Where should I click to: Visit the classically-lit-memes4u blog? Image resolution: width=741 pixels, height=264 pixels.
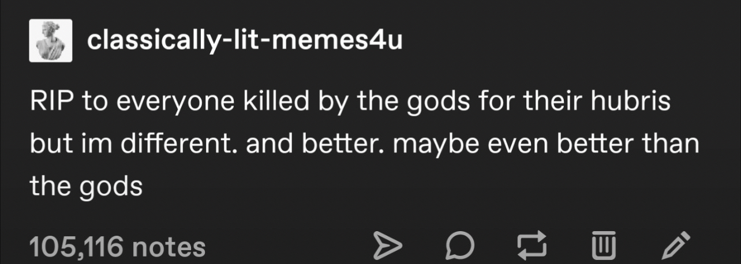(x=245, y=40)
